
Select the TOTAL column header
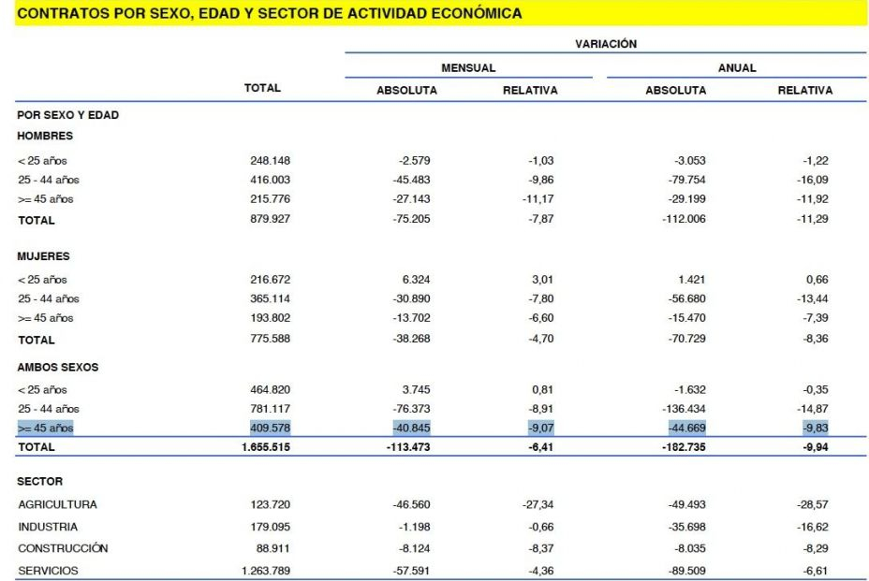point(265,87)
